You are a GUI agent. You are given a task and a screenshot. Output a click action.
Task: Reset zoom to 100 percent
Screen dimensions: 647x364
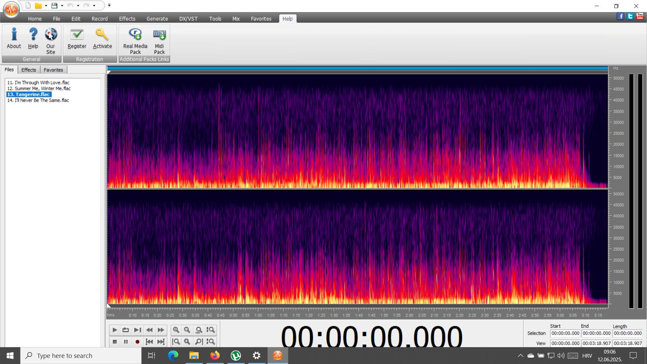pos(199,330)
